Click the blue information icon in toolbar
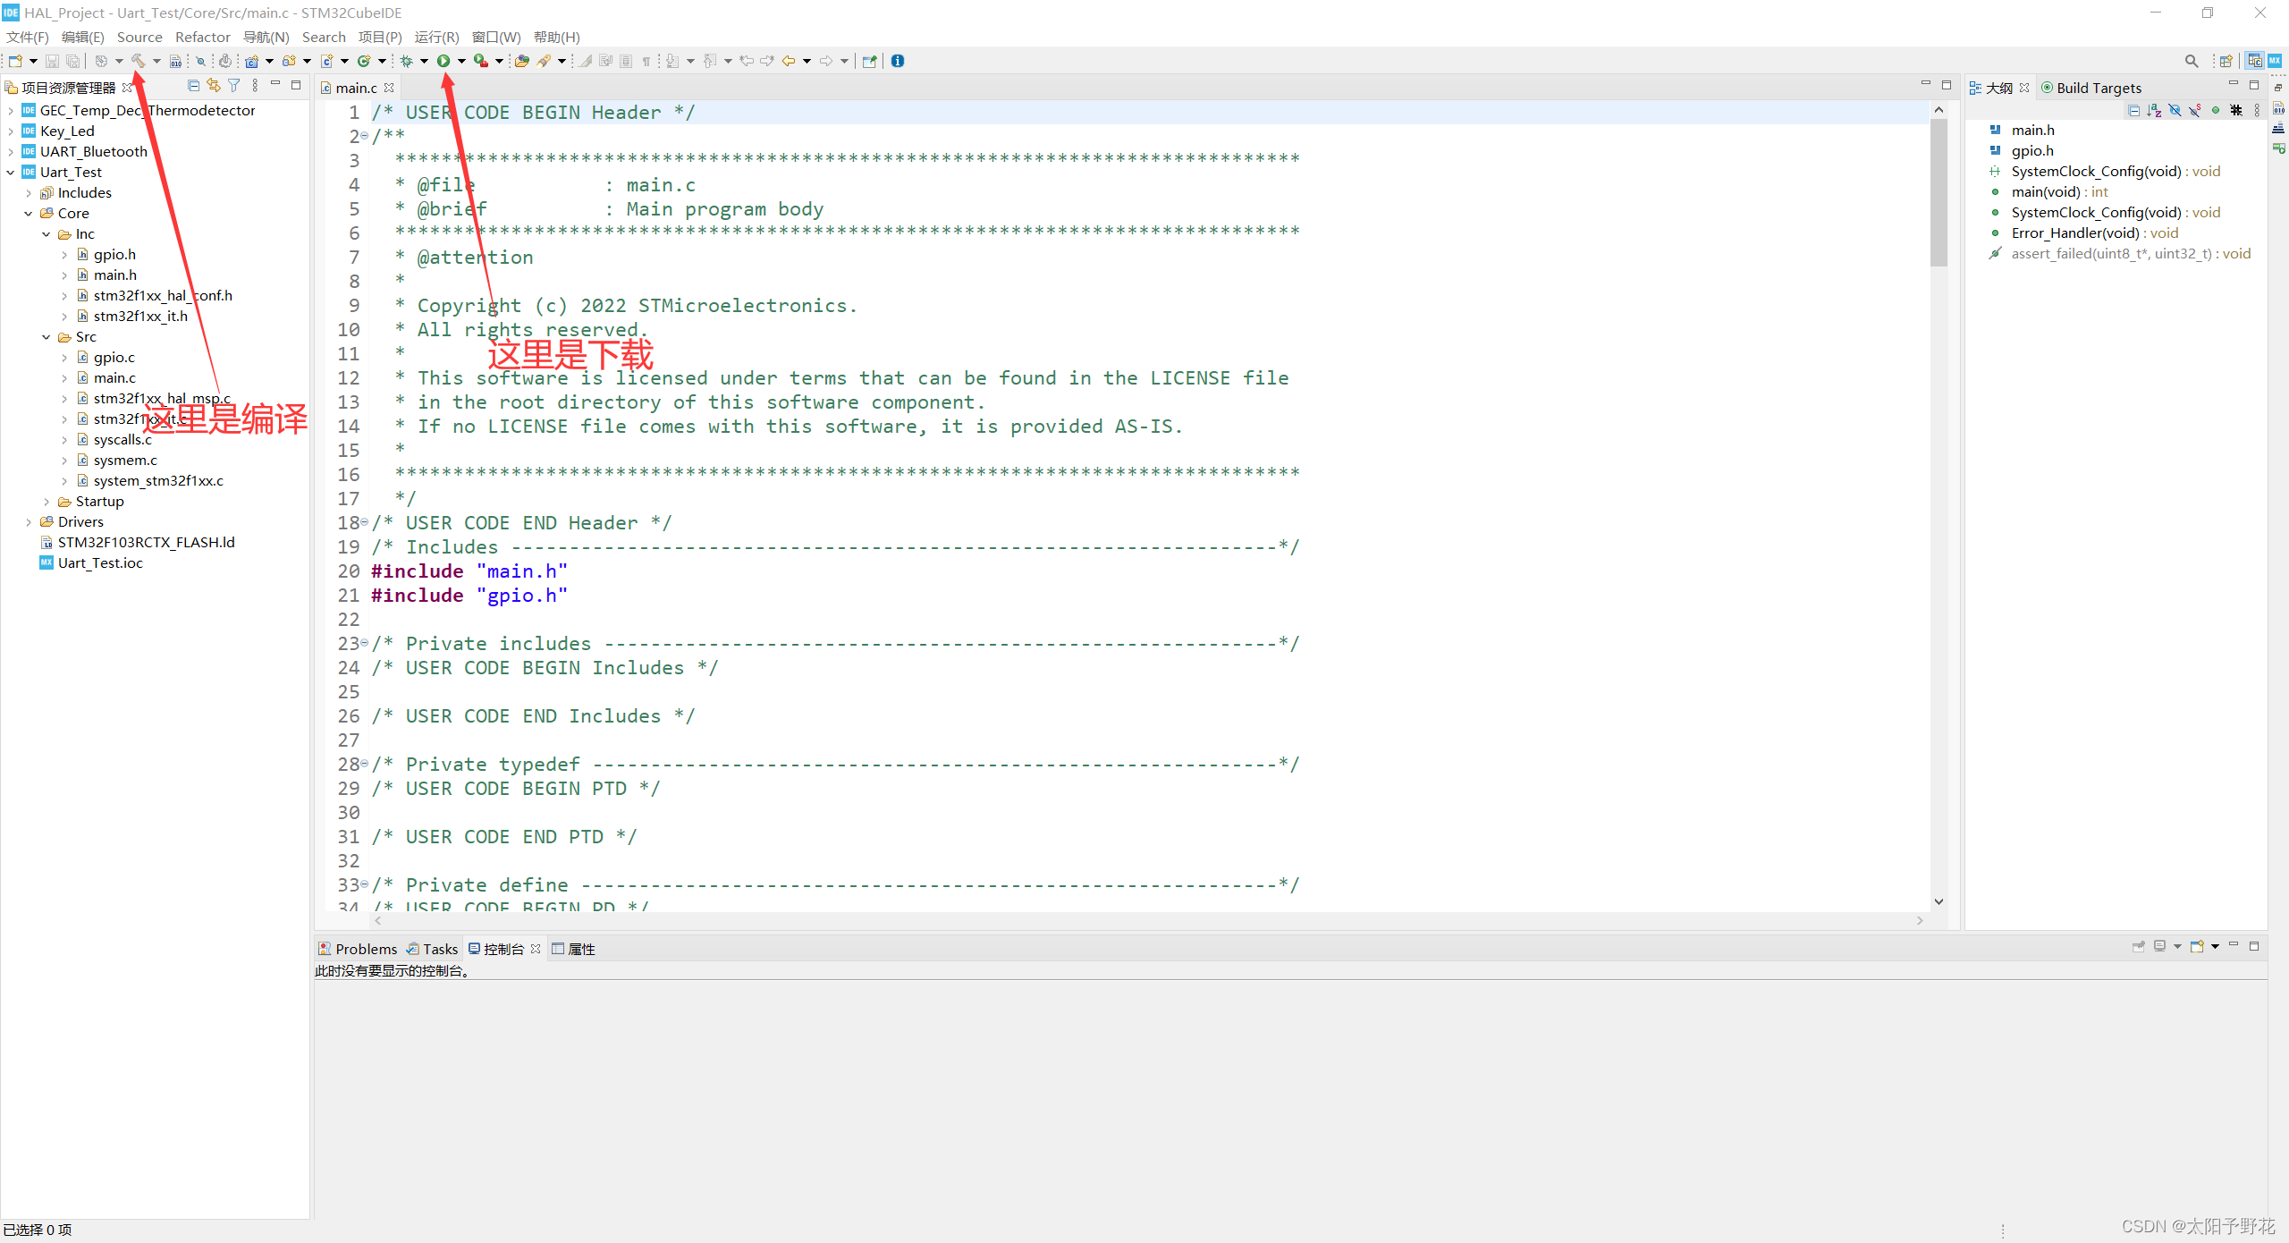 coord(898,61)
